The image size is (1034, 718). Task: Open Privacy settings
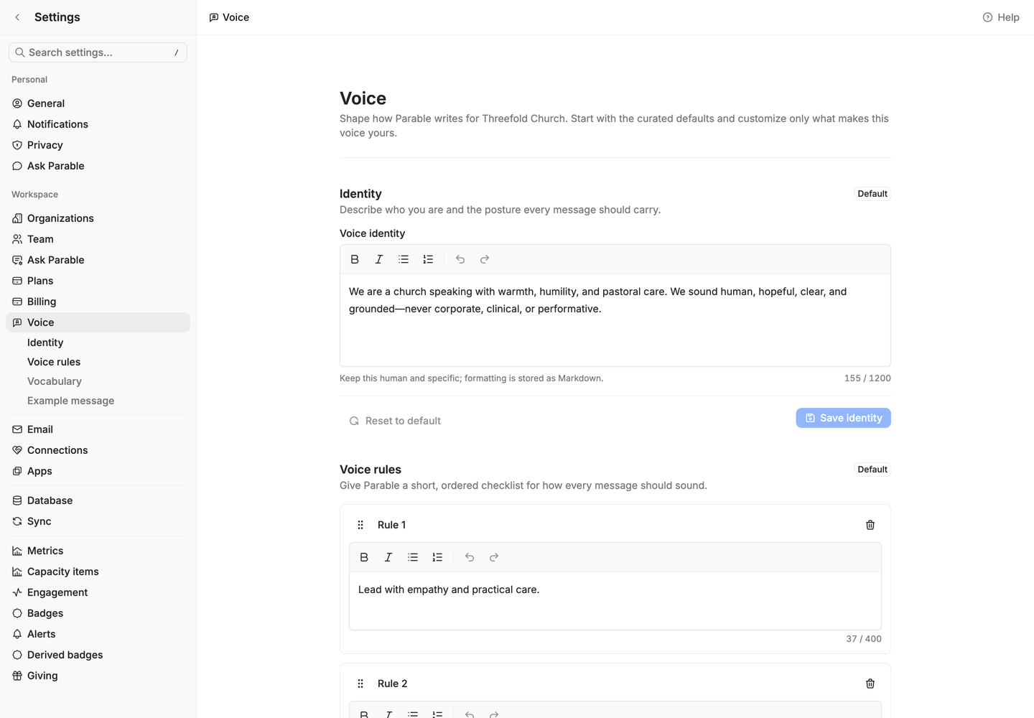point(98,145)
